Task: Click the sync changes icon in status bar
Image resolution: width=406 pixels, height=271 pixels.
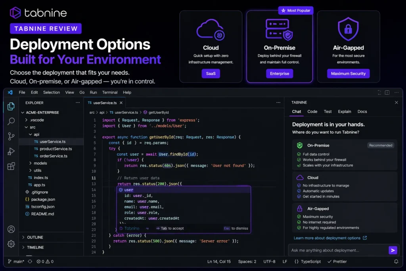Action: [x=30, y=261]
